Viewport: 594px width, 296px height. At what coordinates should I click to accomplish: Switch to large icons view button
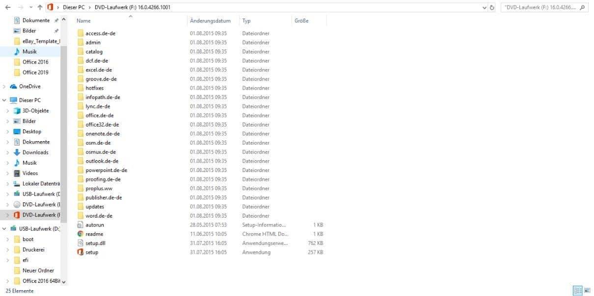tap(587, 291)
